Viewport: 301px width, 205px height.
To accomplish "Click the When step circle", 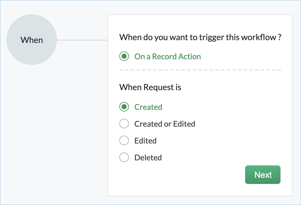I will pos(32,40).
